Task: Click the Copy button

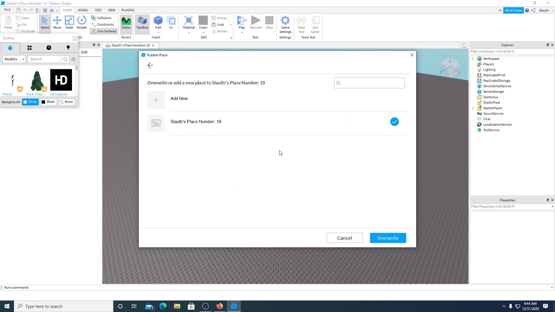Action: tap(23, 18)
